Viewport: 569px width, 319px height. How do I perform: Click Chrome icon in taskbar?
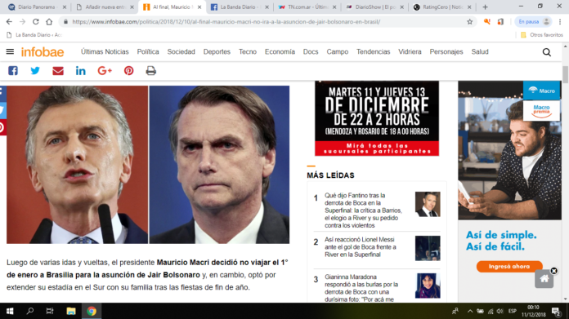pos(92,311)
